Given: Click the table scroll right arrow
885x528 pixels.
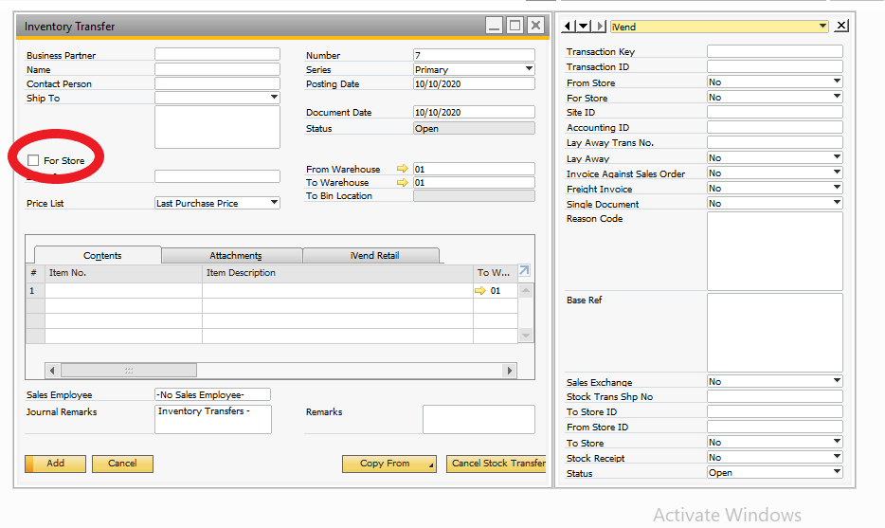Looking at the screenshot, I should click(x=510, y=371).
